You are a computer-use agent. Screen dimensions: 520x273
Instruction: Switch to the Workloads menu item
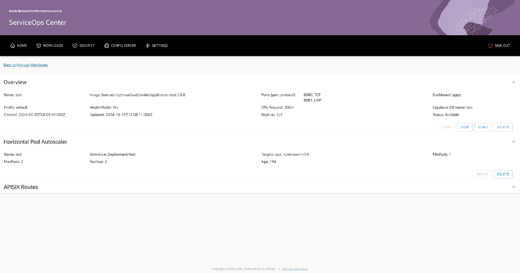(x=53, y=45)
